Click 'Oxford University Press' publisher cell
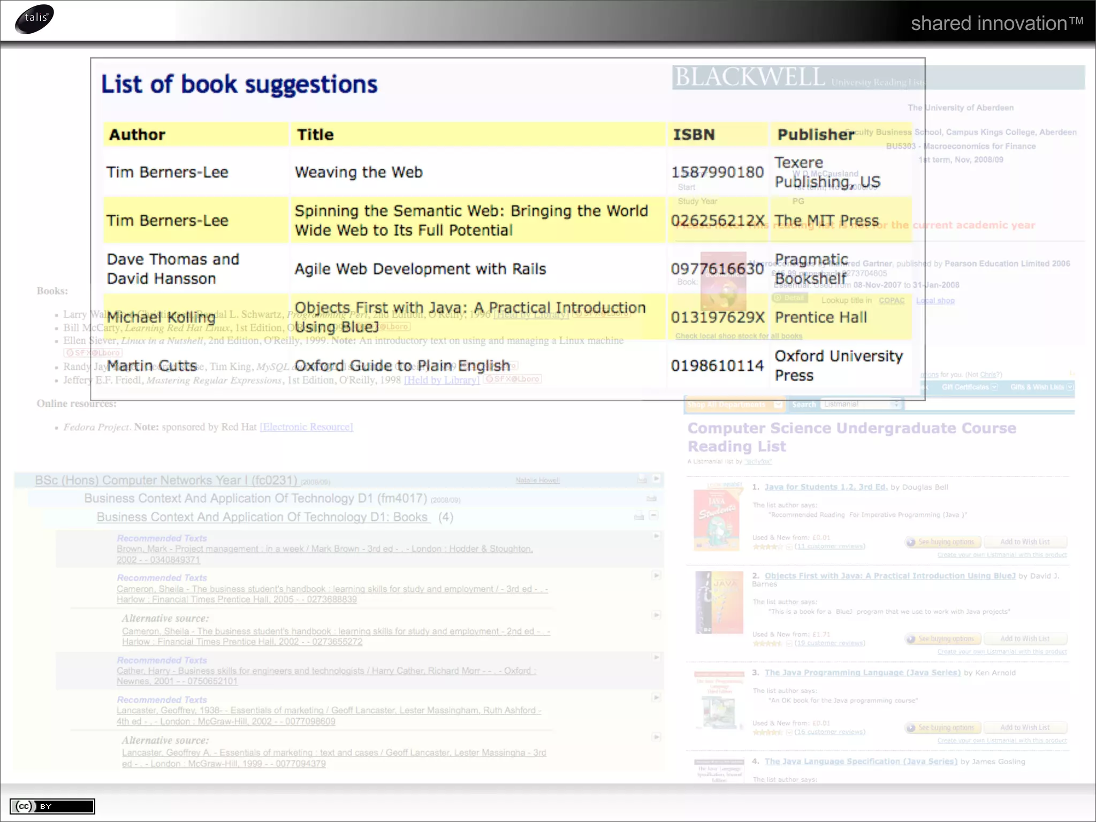 tap(841, 366)
